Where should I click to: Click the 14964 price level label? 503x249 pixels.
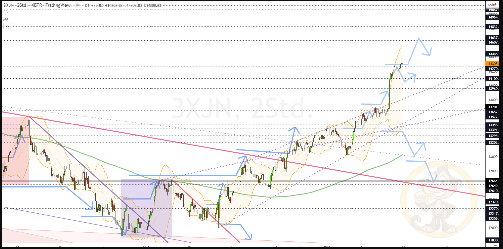[x=493, y=17]
